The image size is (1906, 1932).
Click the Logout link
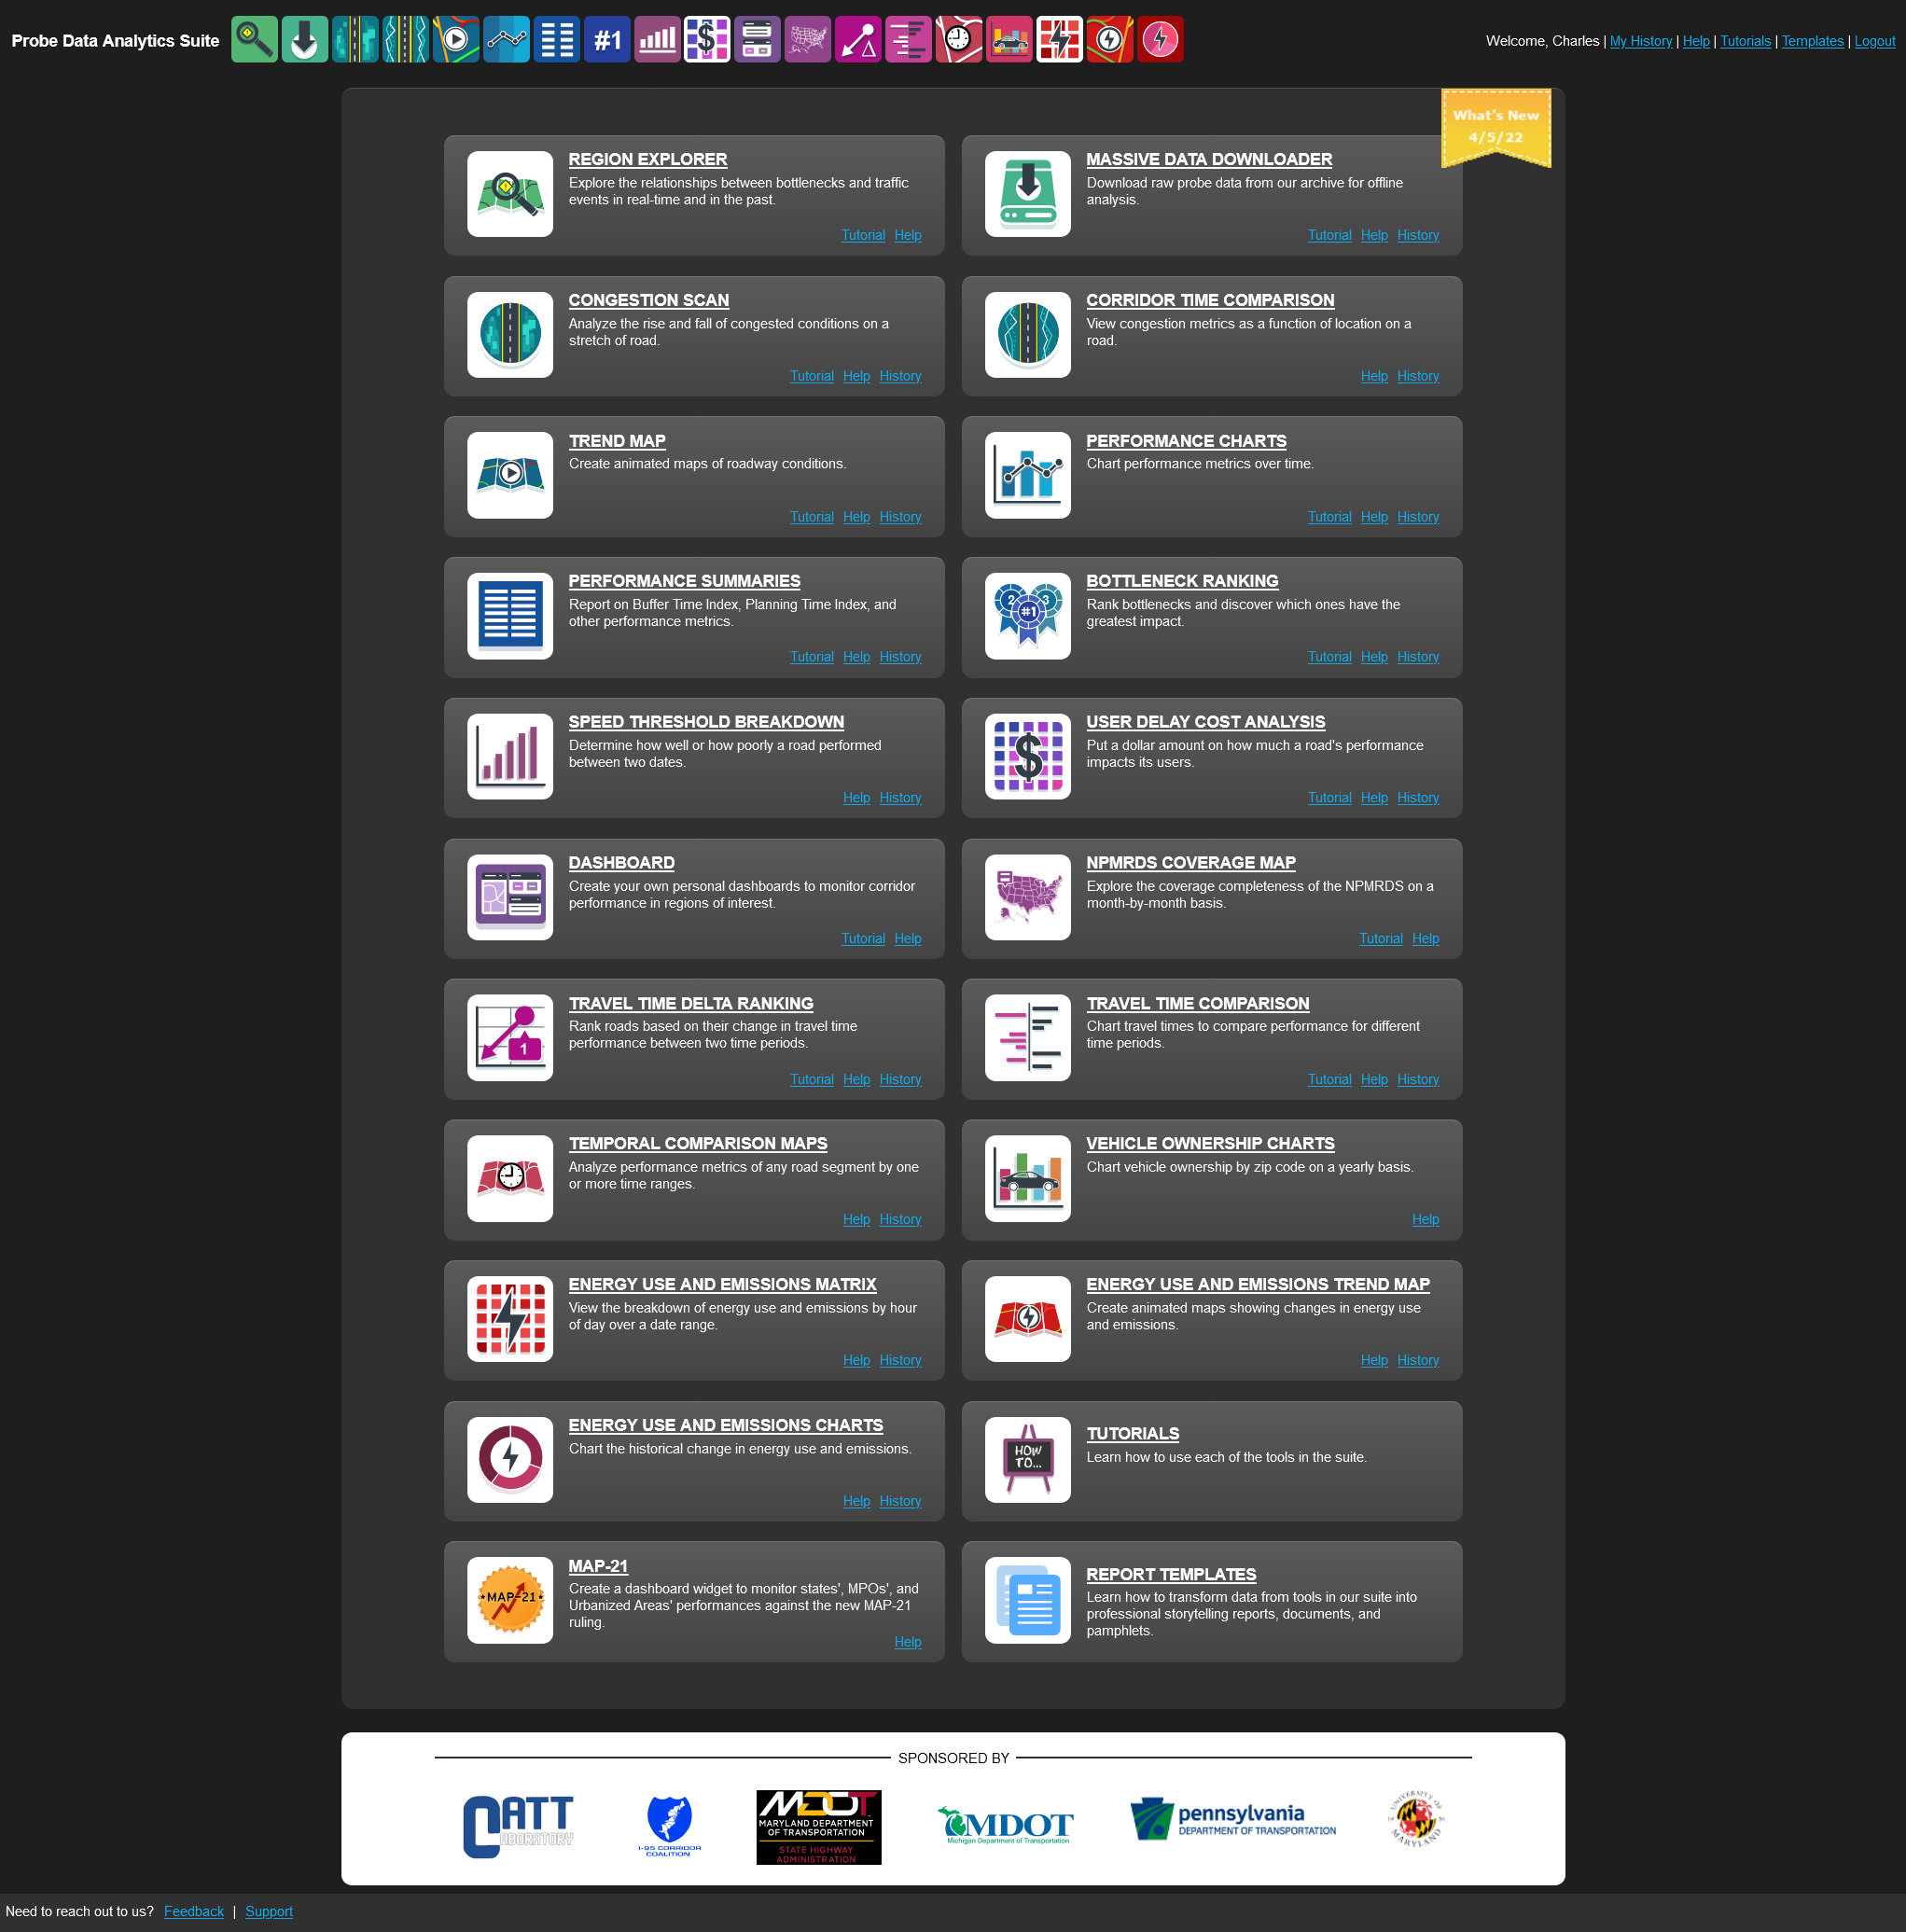[x=1874, y=41]
